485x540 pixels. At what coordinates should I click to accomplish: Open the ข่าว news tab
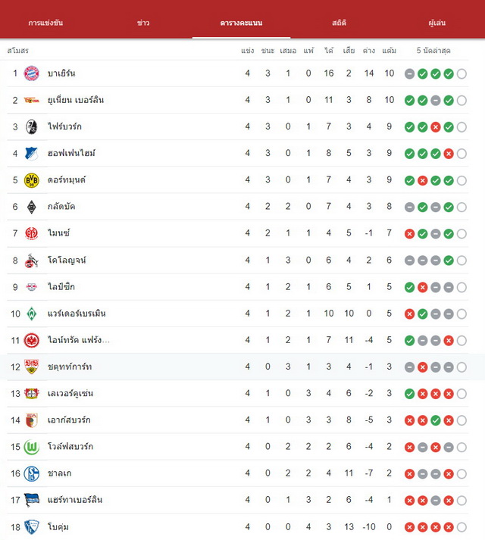pos(143,23)
